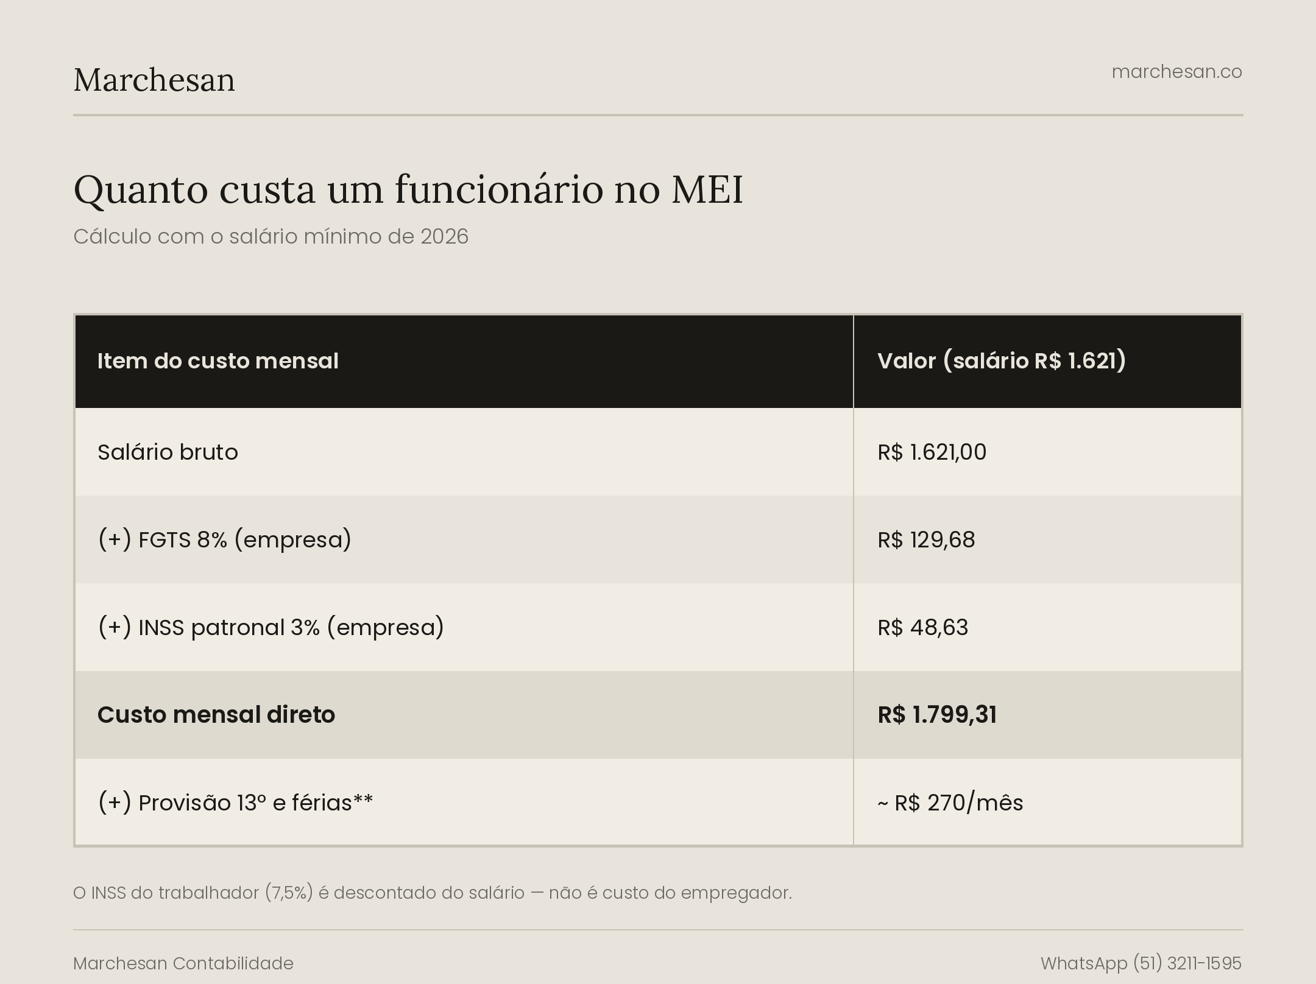Click the Valor (salário R$ 1.621) header
Viewport: 1316px width, 984px height.
click(x=1002, y=361)
